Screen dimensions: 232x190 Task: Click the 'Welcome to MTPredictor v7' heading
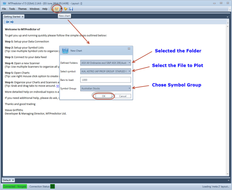pos(23,29)
